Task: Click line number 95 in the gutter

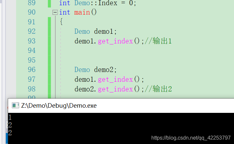Action: click(32, 60)
